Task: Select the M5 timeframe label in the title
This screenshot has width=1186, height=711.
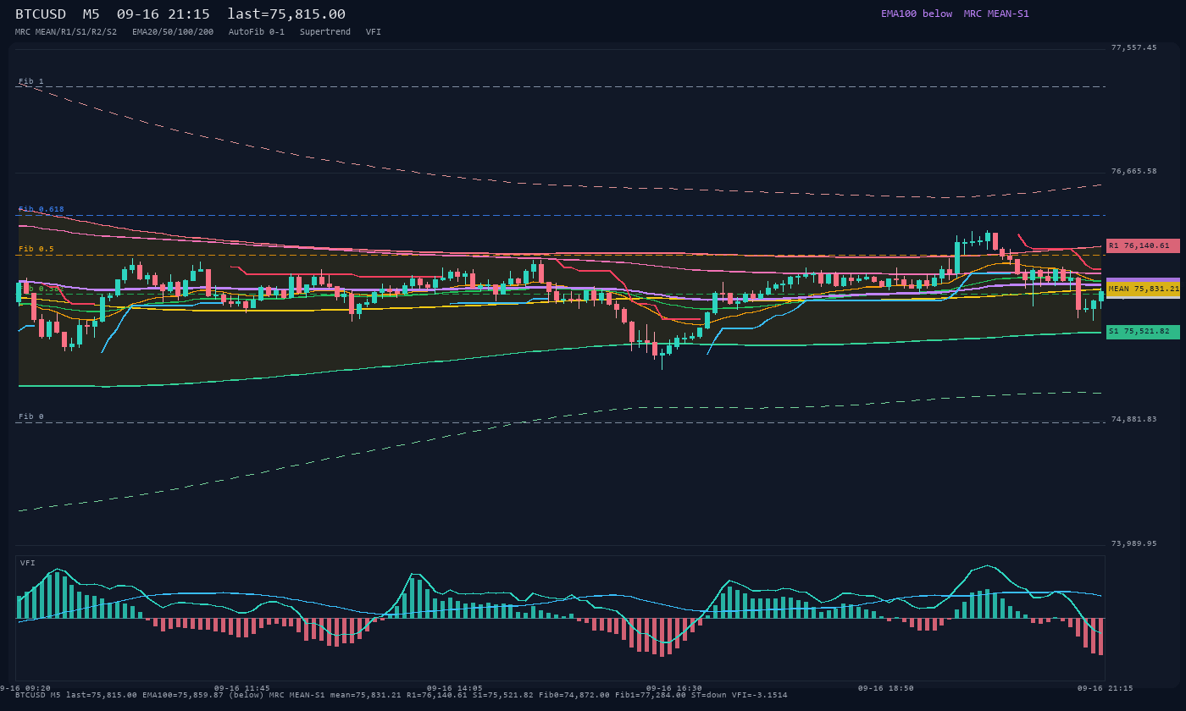Action: (x=91, y=14)
